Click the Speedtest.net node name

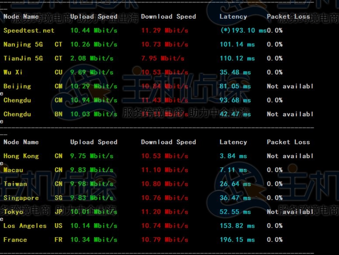29,31
